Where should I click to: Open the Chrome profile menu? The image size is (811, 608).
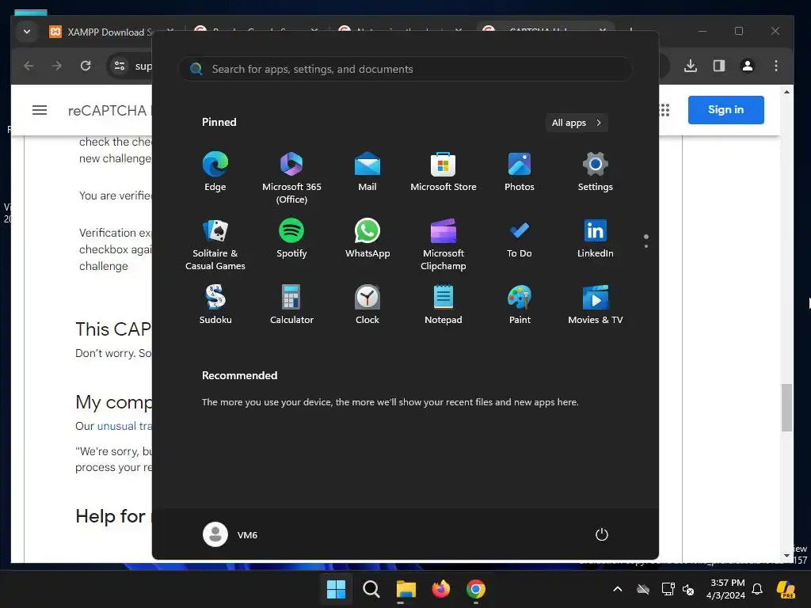(748, 66)
